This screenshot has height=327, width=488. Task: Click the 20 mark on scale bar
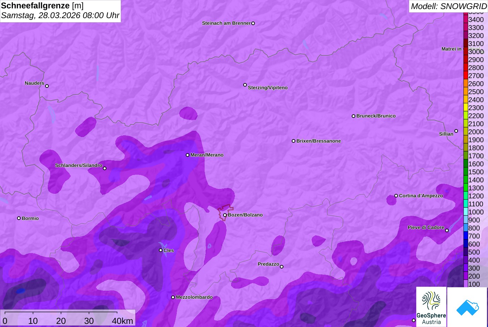click(61, 321)
